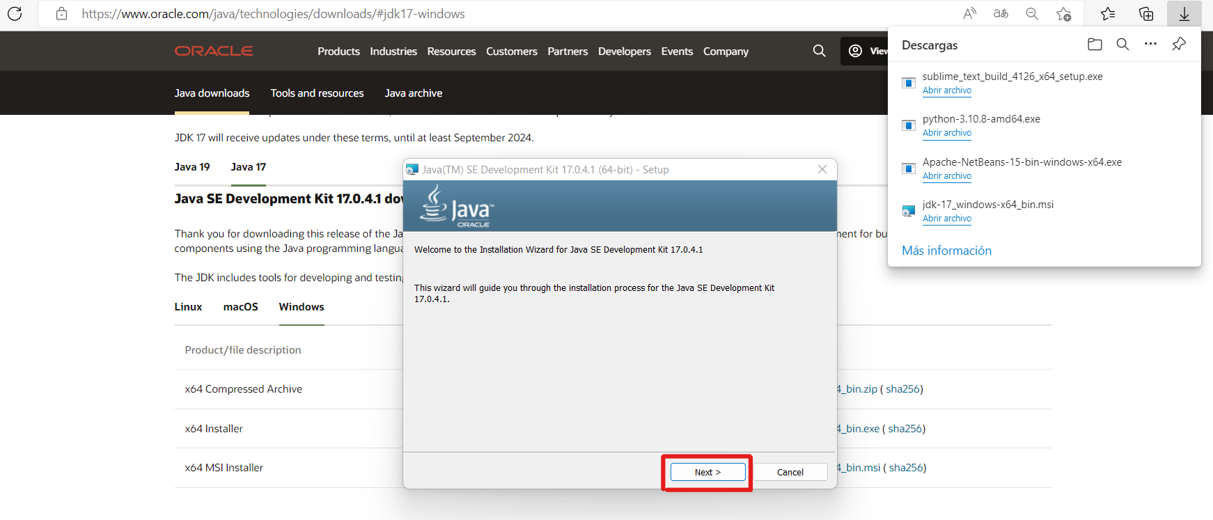Click the translate page icon
This screenshot has height=520, width=1213.
(x=1001, y=13)
